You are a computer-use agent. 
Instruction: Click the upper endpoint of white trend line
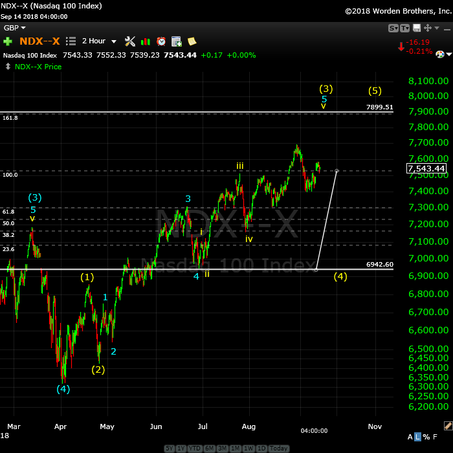[337, 171]
